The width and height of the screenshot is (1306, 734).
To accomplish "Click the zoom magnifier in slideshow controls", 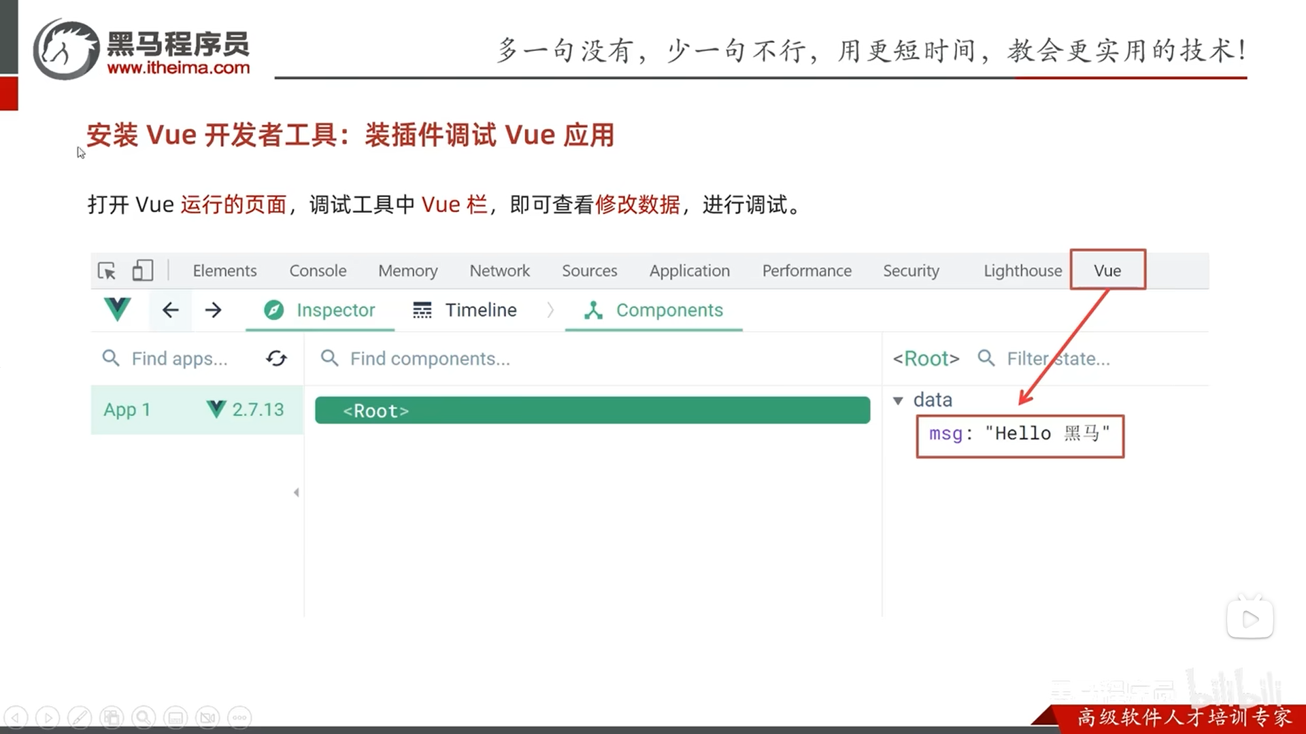I will pyautogui.click(x=144, y=717).
